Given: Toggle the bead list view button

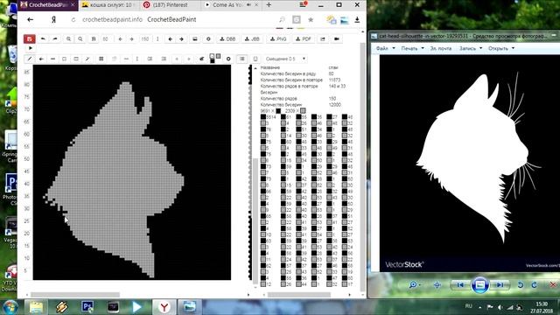Looking at the screenshot, I should pos(242,59).
